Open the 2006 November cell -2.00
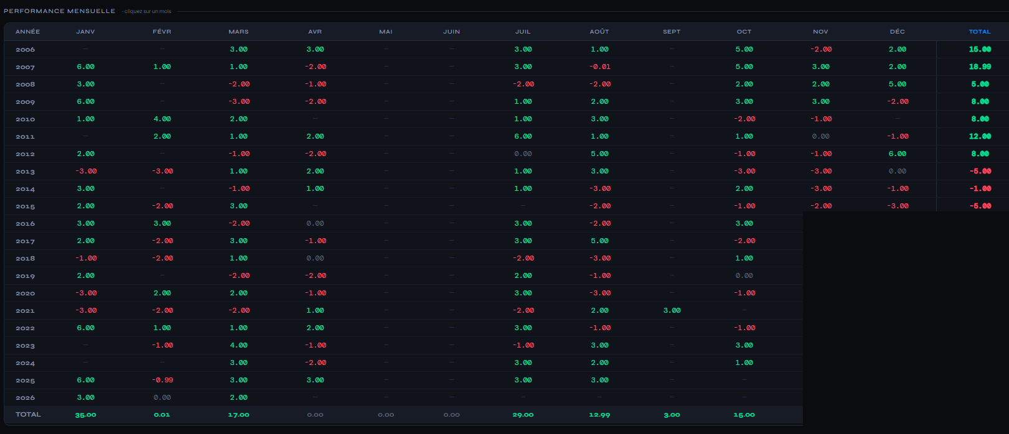Screen dimensions: 1009x434 820,49
